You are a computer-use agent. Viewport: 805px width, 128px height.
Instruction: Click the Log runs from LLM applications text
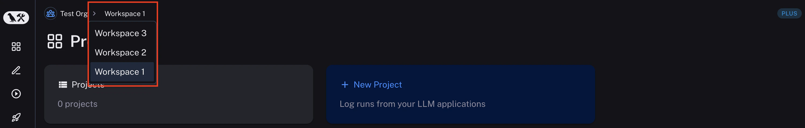point(412,104)
